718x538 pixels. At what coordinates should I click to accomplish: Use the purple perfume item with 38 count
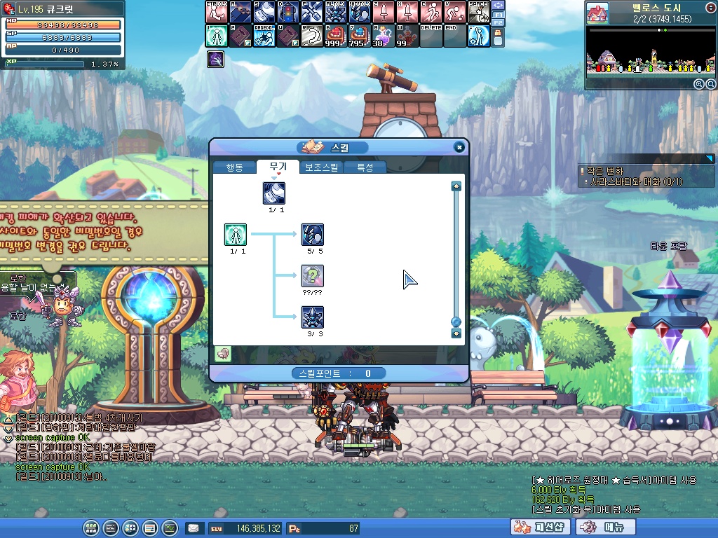[384, 36]
